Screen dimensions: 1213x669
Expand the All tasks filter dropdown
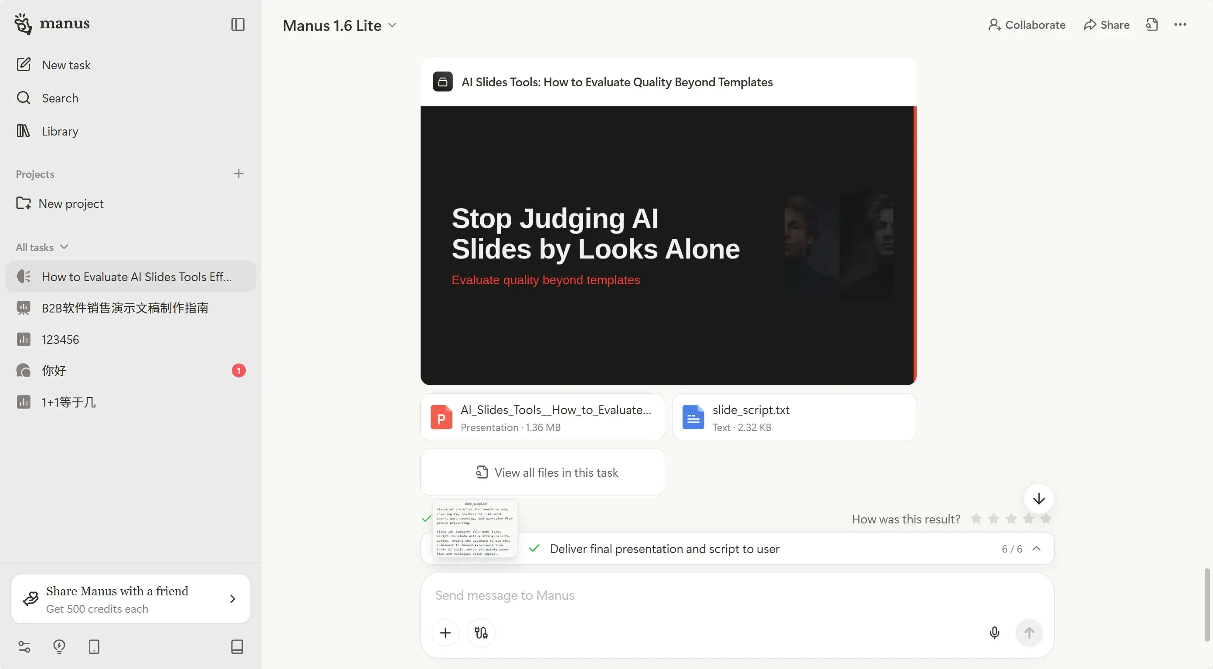[42, 247]
